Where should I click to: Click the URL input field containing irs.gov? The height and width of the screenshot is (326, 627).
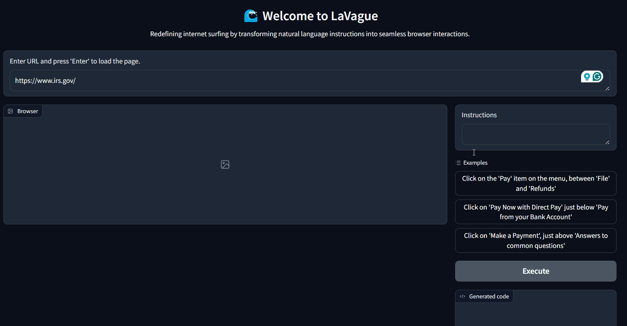(310, 80)
